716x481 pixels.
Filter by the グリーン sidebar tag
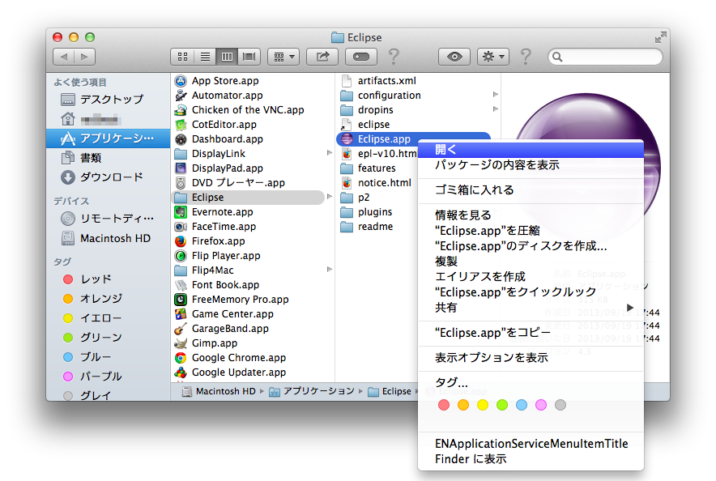[108, 337]
